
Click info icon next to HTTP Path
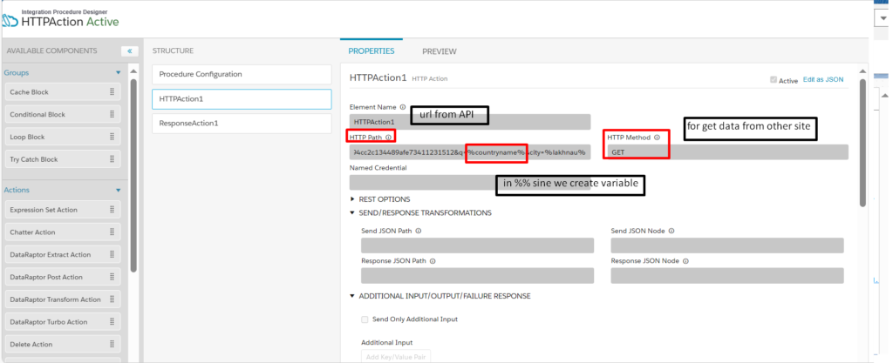(388, 137)
